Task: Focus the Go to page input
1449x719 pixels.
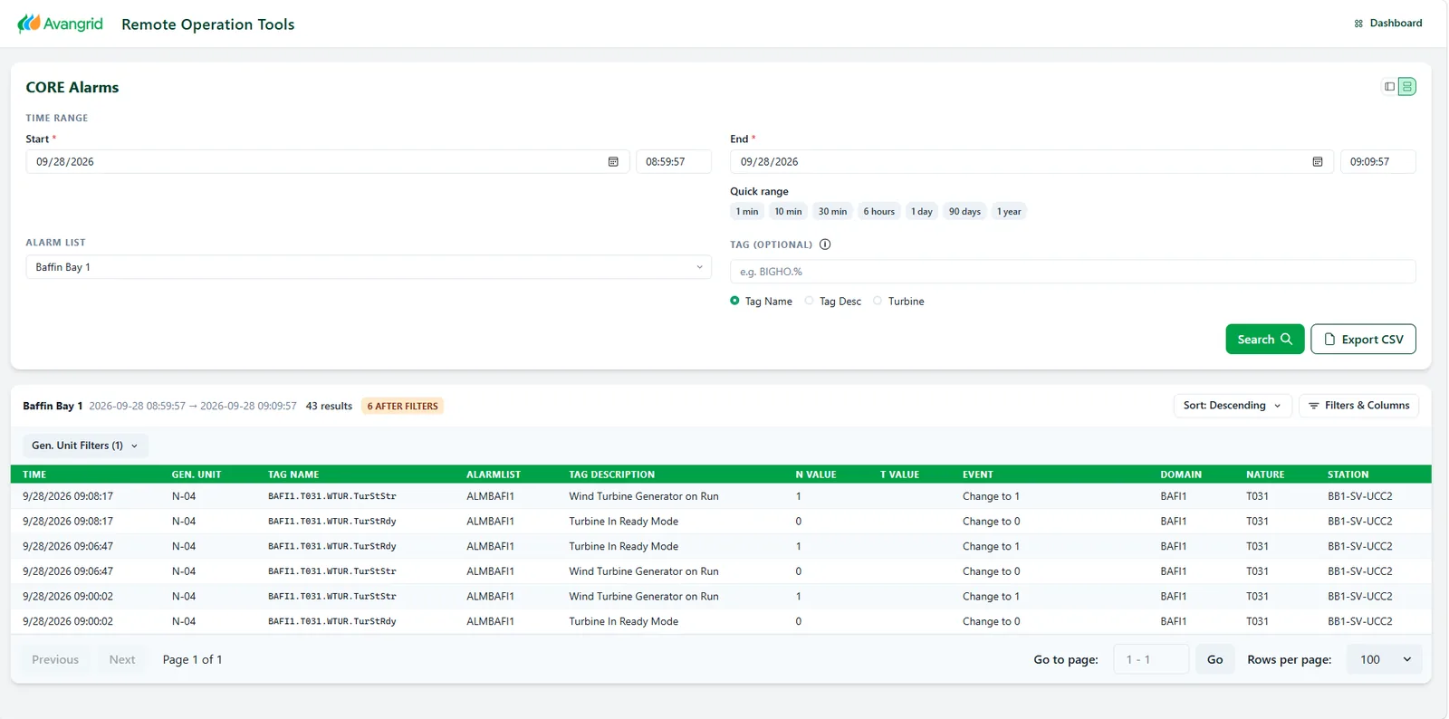Action: [x=1151, y=659]
